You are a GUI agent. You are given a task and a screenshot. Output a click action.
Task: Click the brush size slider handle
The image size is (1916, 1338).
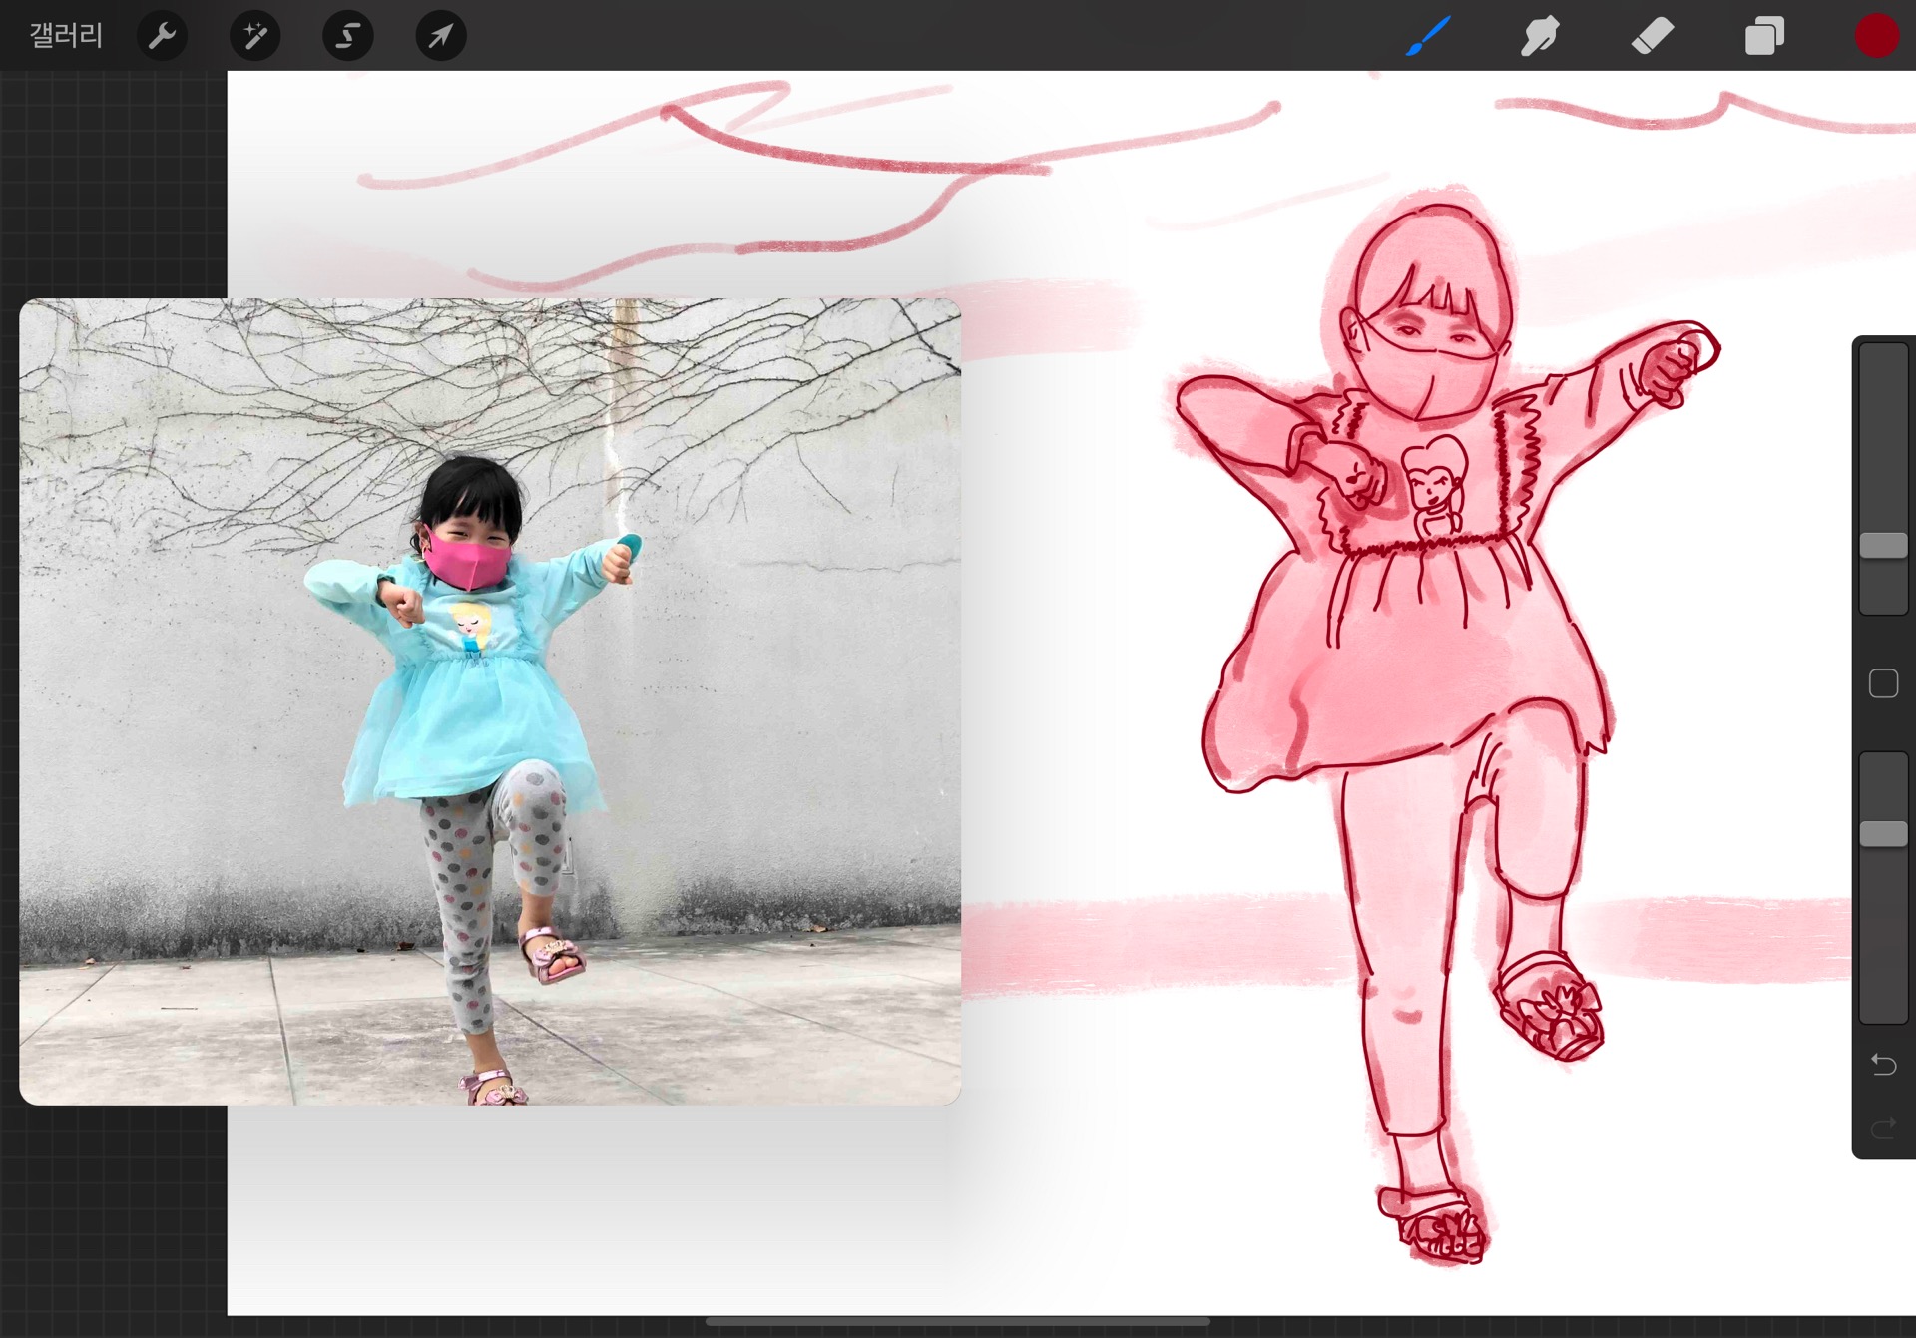1883,545
